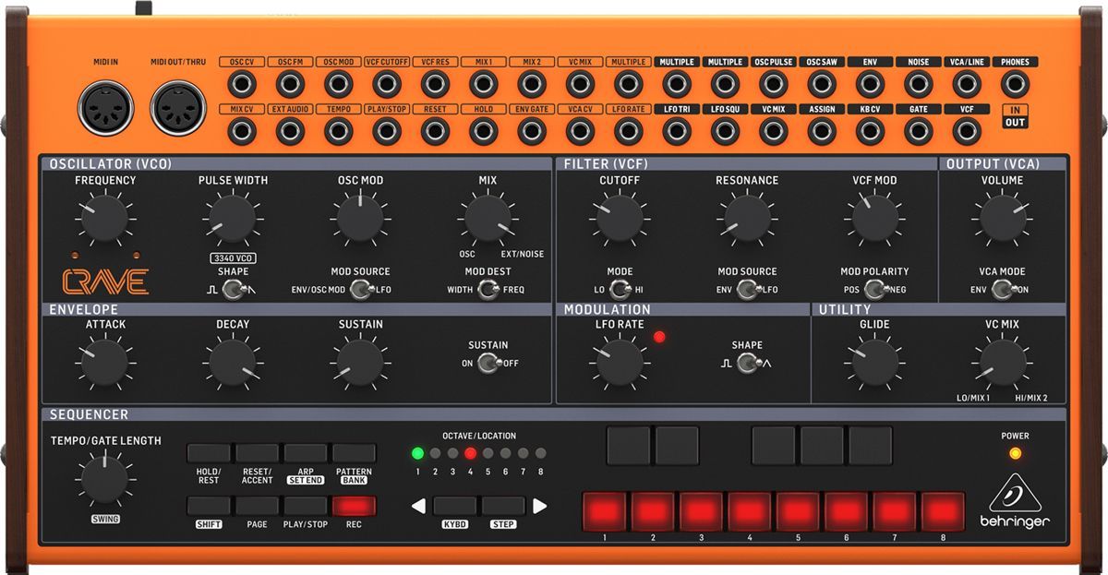Screen dimensions: 1108x575
Task: Click the MIDI IN socket
Action: 105,108
